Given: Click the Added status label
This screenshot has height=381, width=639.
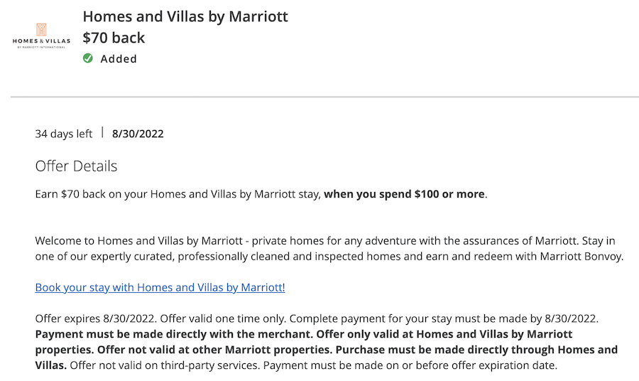Looking at the screenshot, I should (119, 59).
